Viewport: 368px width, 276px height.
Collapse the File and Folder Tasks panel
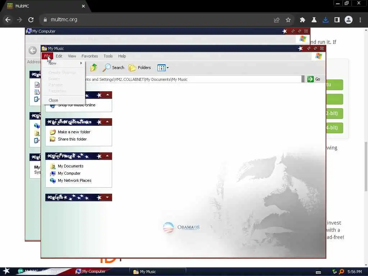pyautogui.click(x=107, y=122)
